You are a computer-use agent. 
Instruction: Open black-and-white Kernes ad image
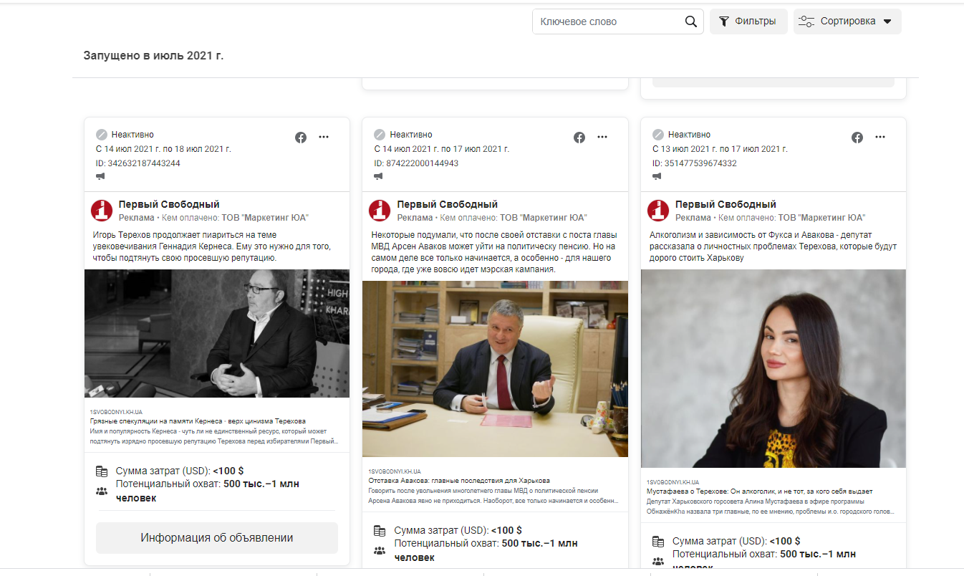coord(217,333)
